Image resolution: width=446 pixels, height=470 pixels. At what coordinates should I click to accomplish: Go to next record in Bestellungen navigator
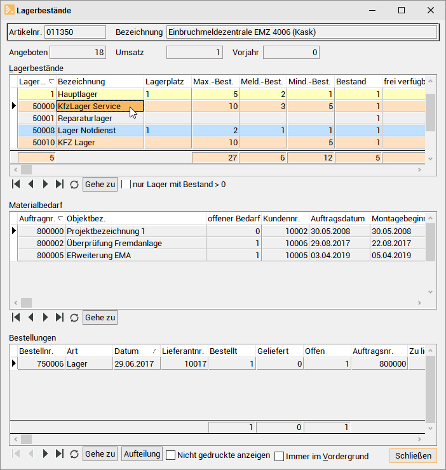pos(45,454)
